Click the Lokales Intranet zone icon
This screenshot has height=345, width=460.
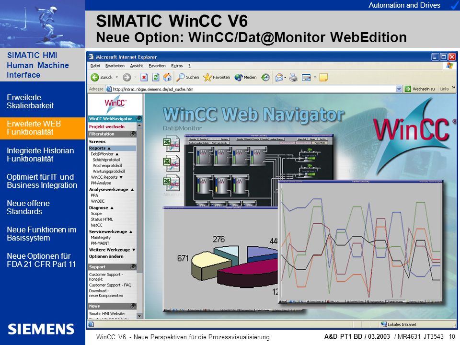coord(384,324)
